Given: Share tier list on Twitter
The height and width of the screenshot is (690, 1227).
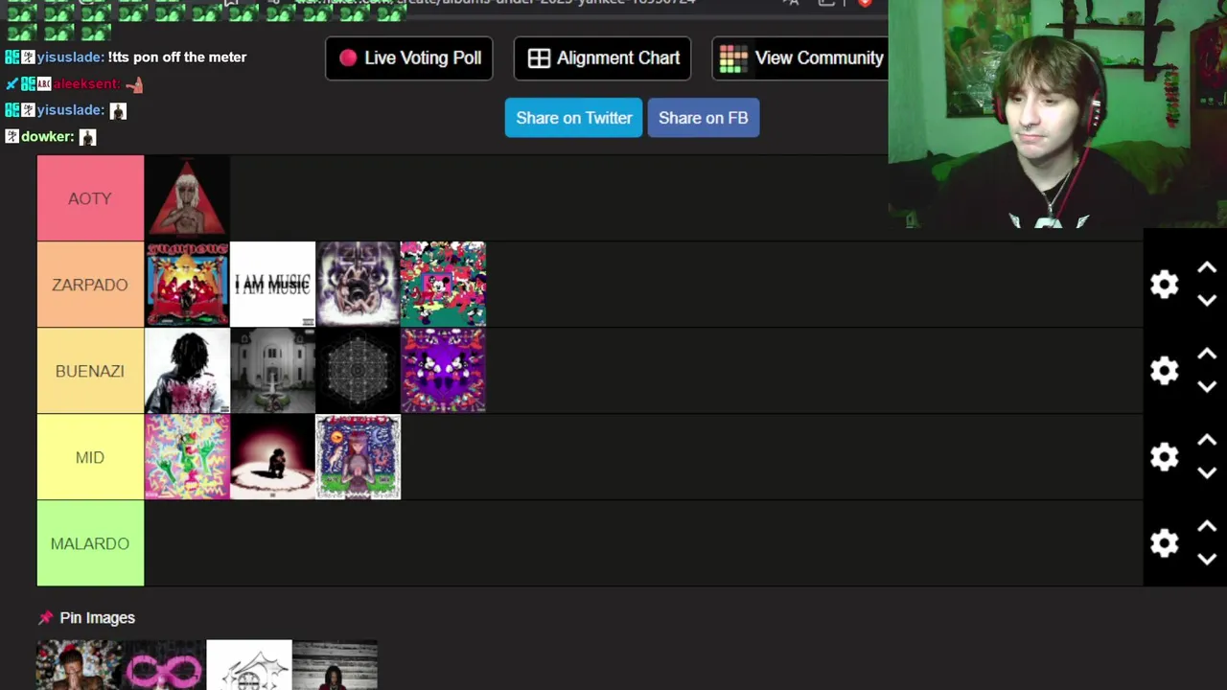Looking at the screenshot, I should pos(573,118).
